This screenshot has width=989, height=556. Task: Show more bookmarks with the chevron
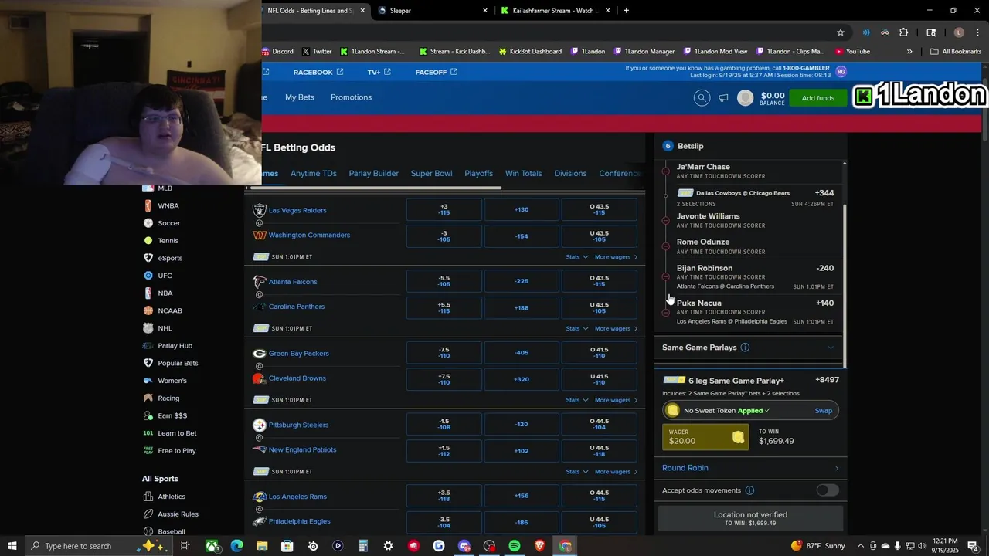tap(909, 52)
